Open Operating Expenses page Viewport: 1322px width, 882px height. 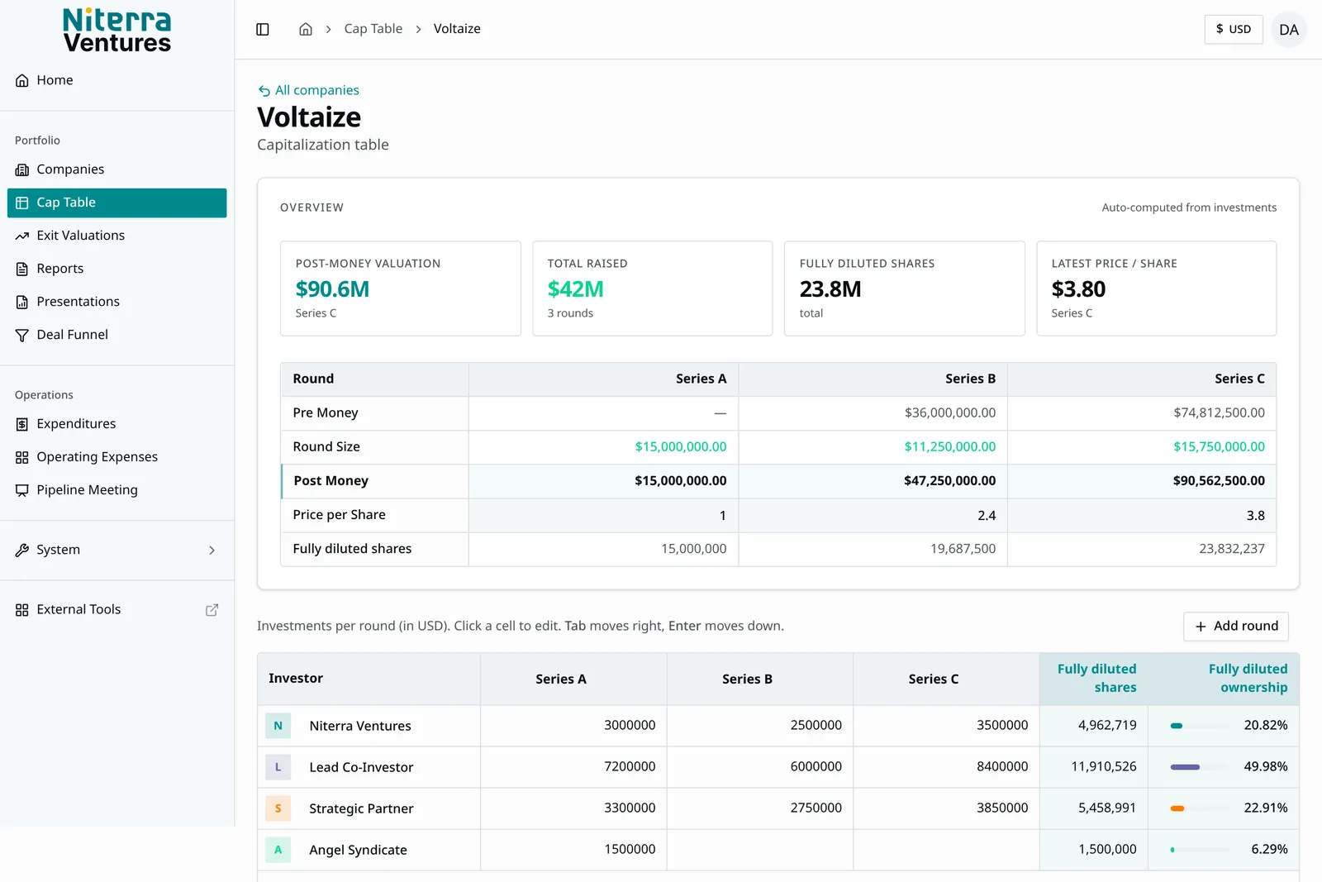pyautogui.click(x=117, y=457)
